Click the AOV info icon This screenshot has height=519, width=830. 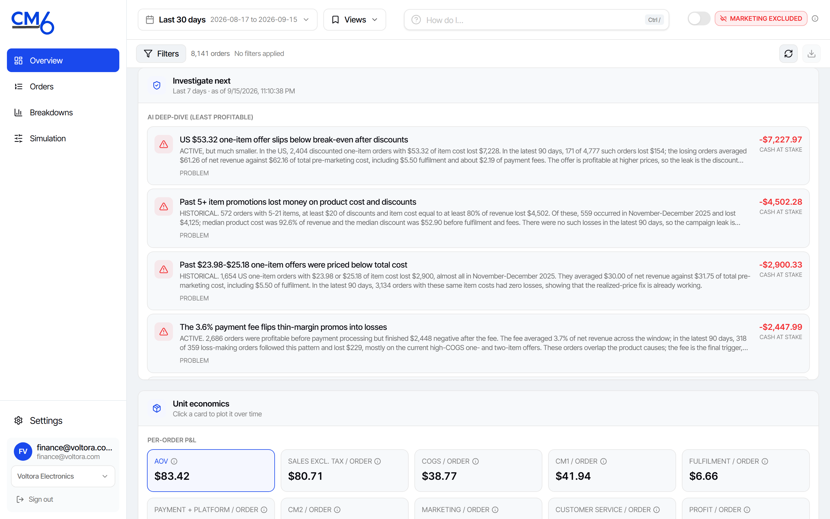pyautogui.click(x=174, y=461)
